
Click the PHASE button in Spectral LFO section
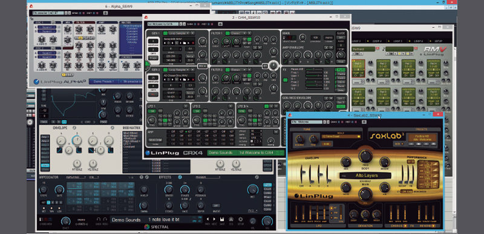[103, 122]
